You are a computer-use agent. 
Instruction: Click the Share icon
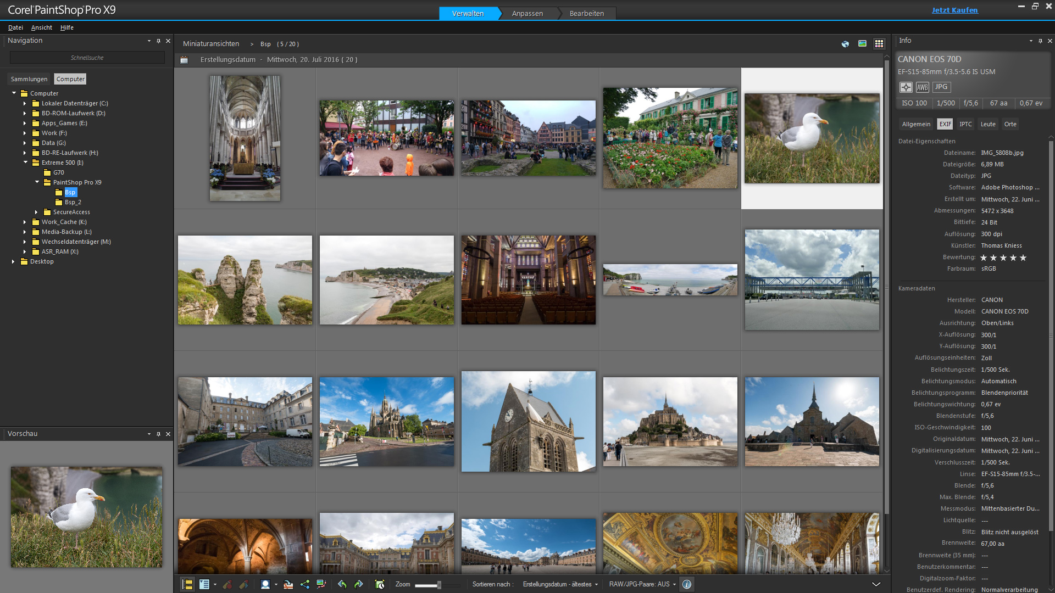click(x=304, y=584)
